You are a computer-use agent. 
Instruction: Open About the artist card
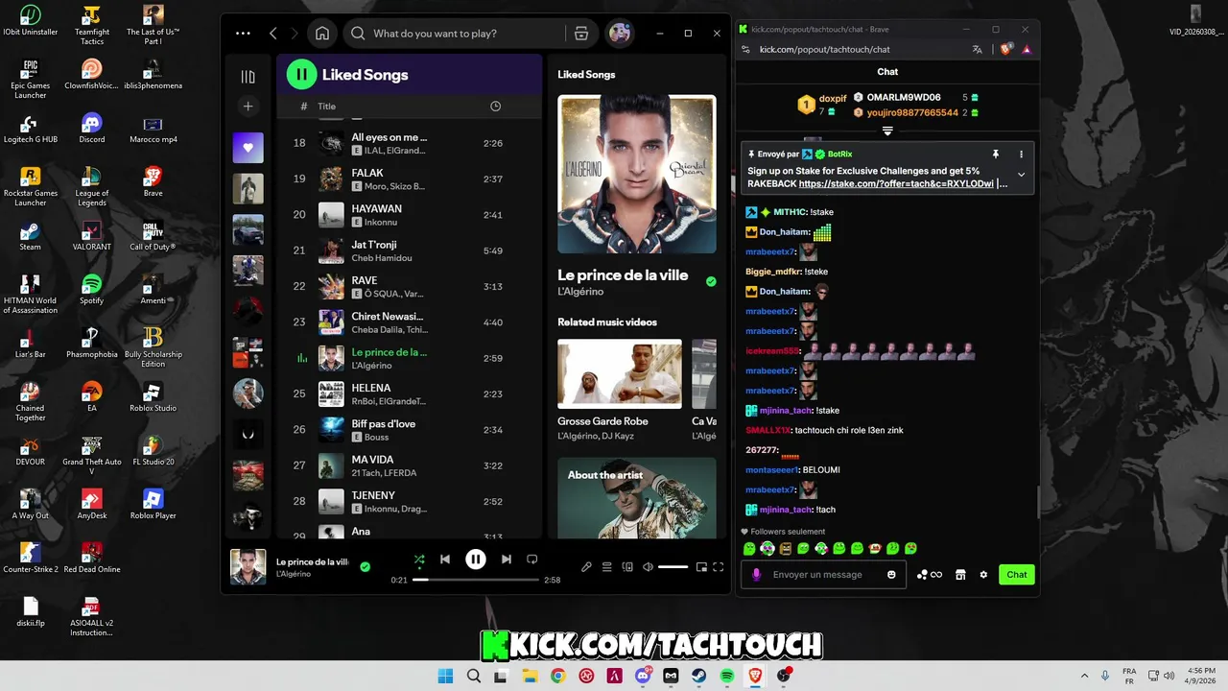coord(637,497)
